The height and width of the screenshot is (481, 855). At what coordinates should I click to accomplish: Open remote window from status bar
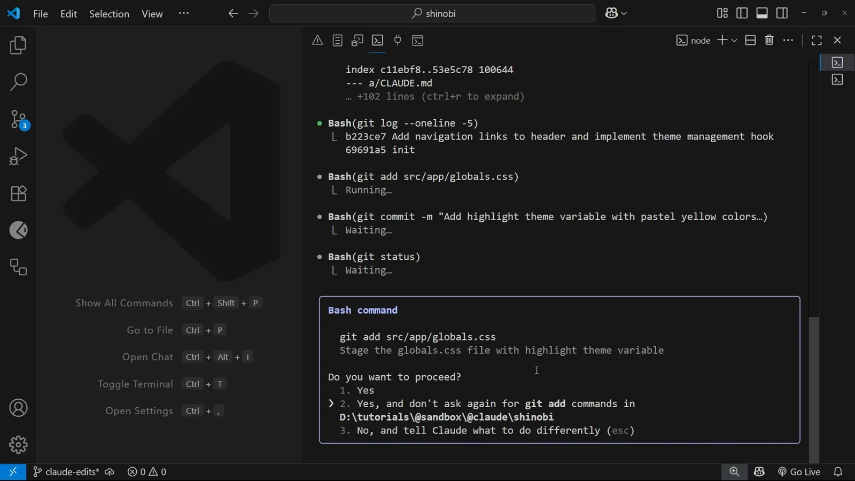point(13,472)
